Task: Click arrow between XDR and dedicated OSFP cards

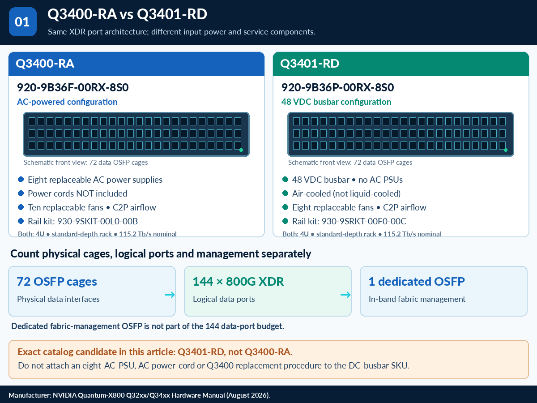Action: pos(345,295)
